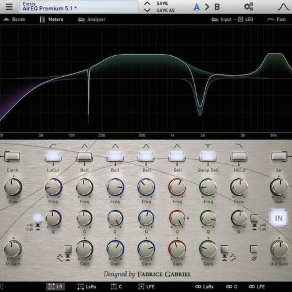Toggle the LoCut band enable button

[x=53, y=157]
